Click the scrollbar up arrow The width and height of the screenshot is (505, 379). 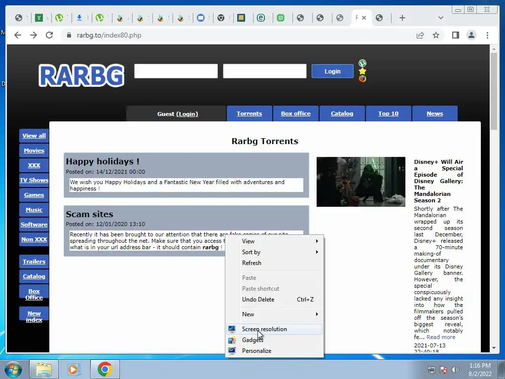[494, 49]
